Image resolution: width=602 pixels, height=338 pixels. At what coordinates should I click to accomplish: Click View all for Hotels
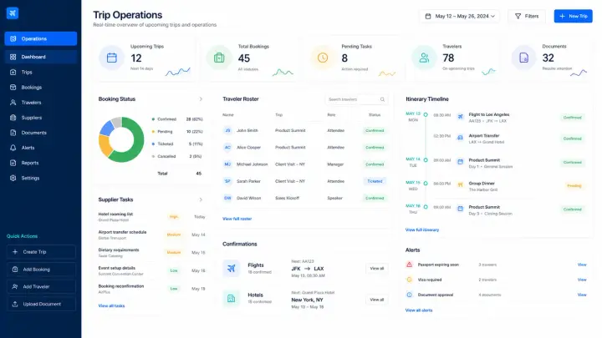pos(376,300)
